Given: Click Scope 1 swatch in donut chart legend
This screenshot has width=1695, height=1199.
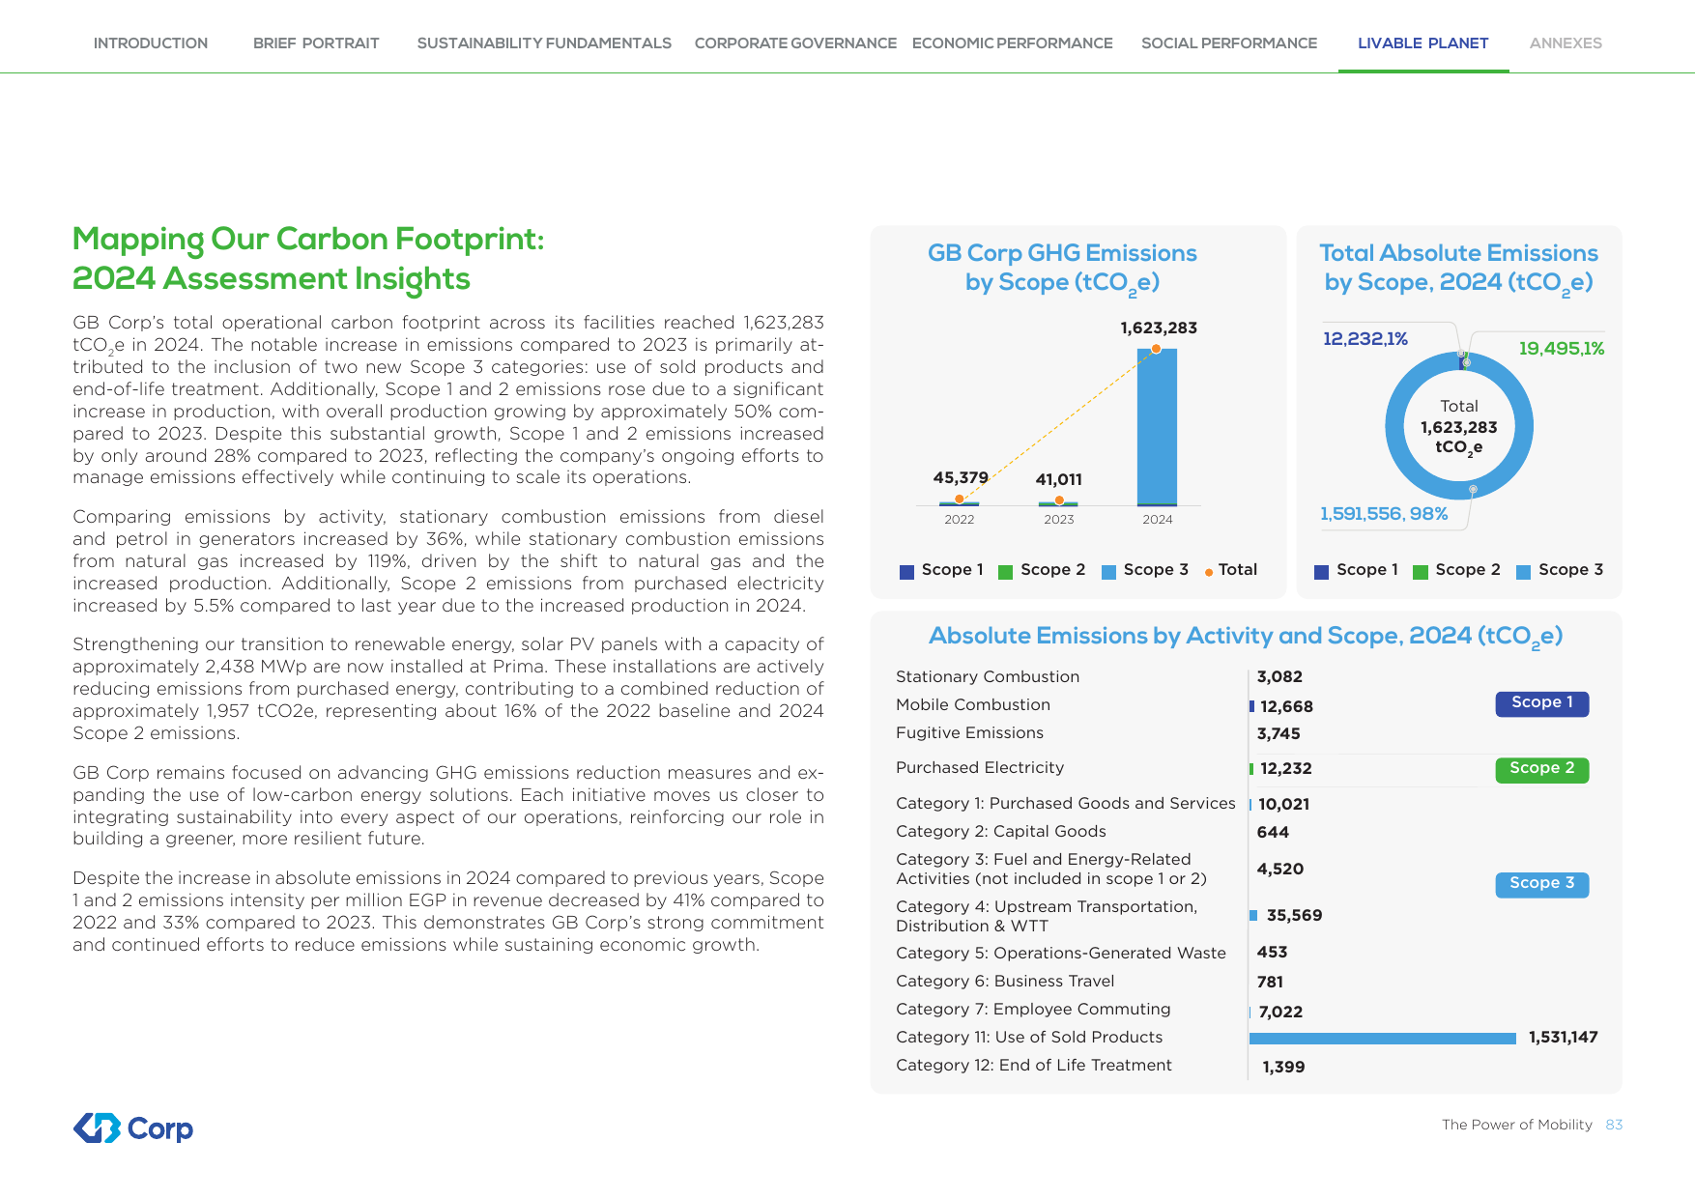Looking at the screenshot, I should coord(1321,572).
